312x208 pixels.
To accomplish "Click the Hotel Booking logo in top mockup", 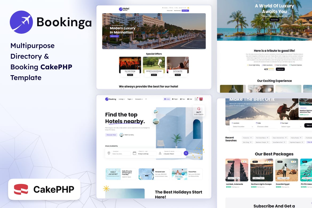I will coord(124,9).
